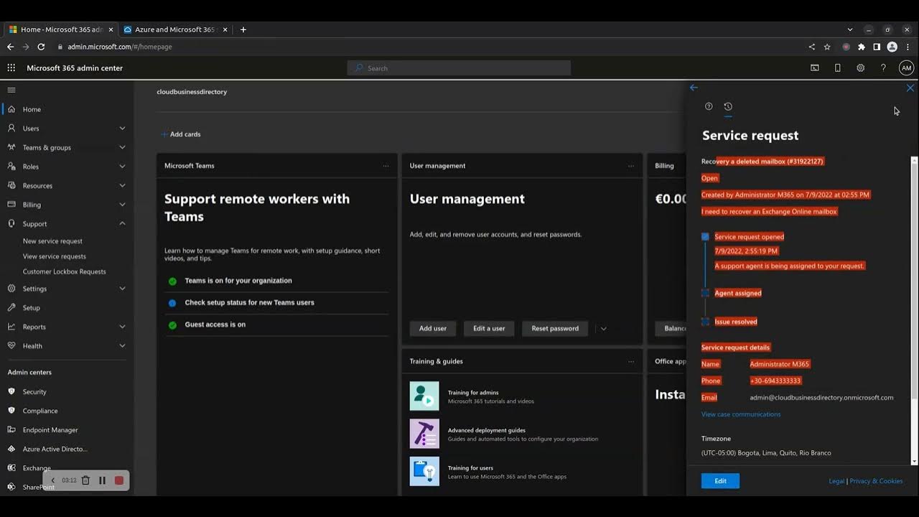Click Guest access is on item
The image size is (919, 517).
coord(215,325)
